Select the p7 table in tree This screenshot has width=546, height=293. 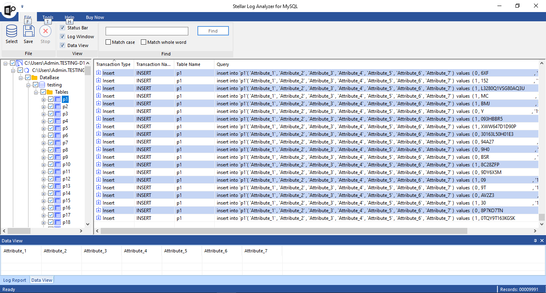coord(65,143)
